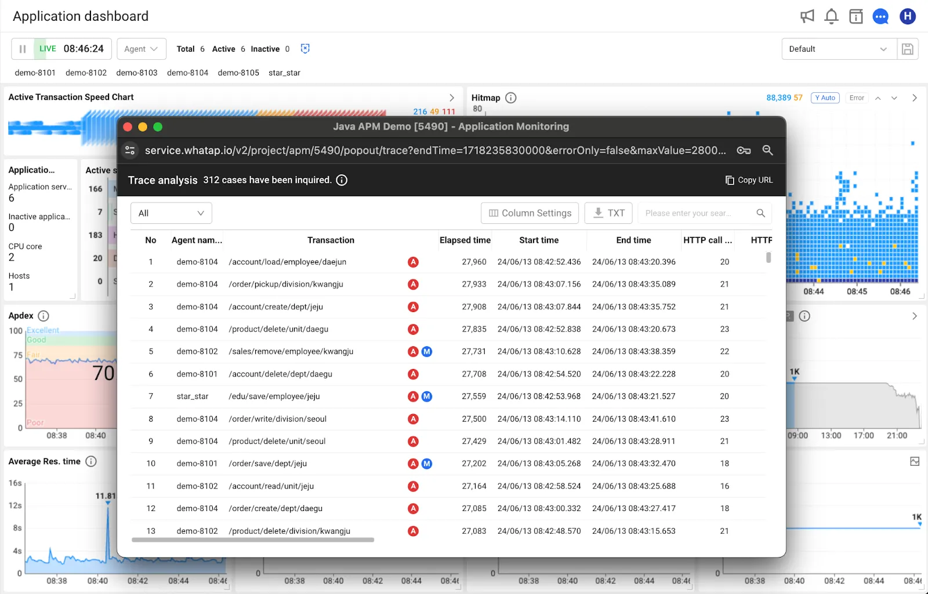Screen dimensions: 928x594
Task: Show Average Res. time info icon
Action: click(91, 462)
